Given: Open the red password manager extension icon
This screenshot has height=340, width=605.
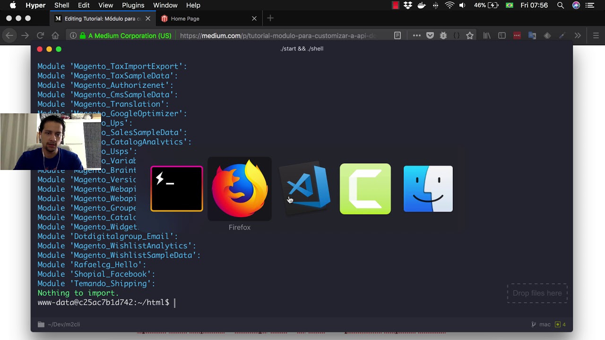Looking at the screenshot, I should tap(517, 35).
